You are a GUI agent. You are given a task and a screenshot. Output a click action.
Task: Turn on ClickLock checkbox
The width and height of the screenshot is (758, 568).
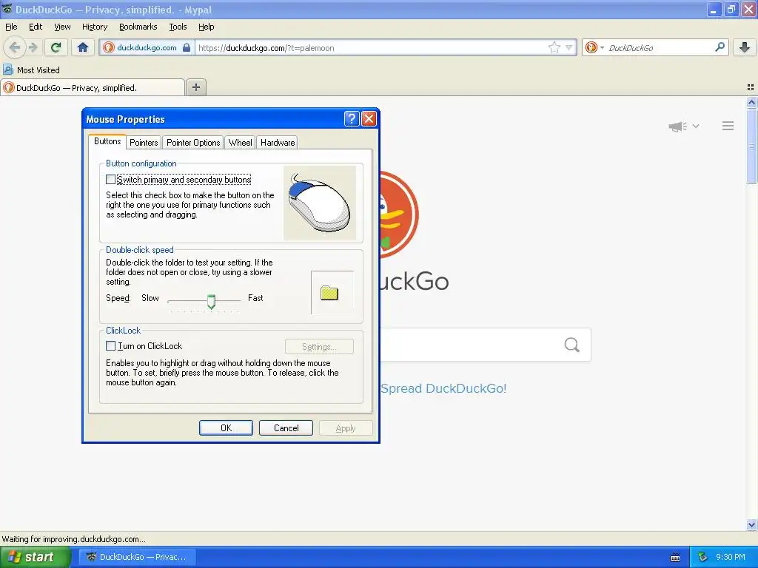pos(111,346)
